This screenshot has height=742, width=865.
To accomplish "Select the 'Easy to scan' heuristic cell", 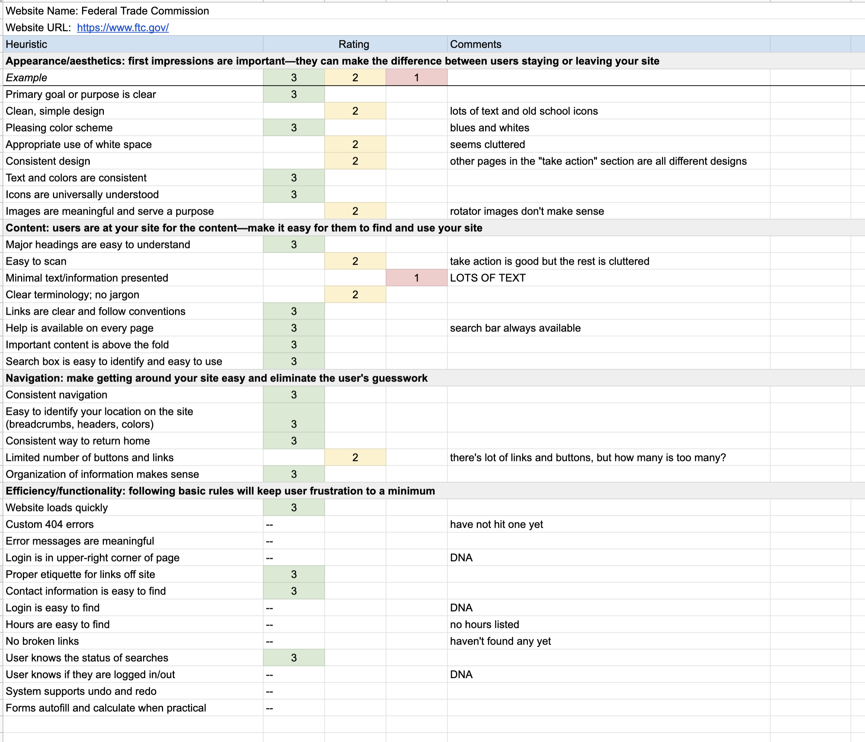I will click(x=133, y=261).
